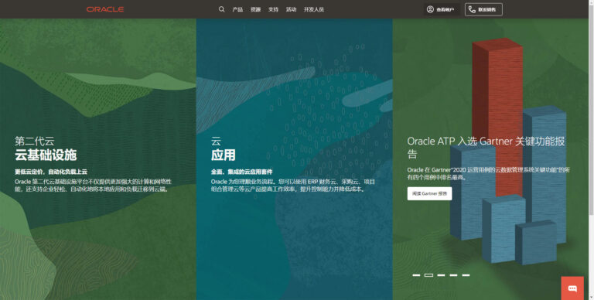Click the 阅读 Gartner 报告 button
The image size is (594, 300).
pos(429,193)
